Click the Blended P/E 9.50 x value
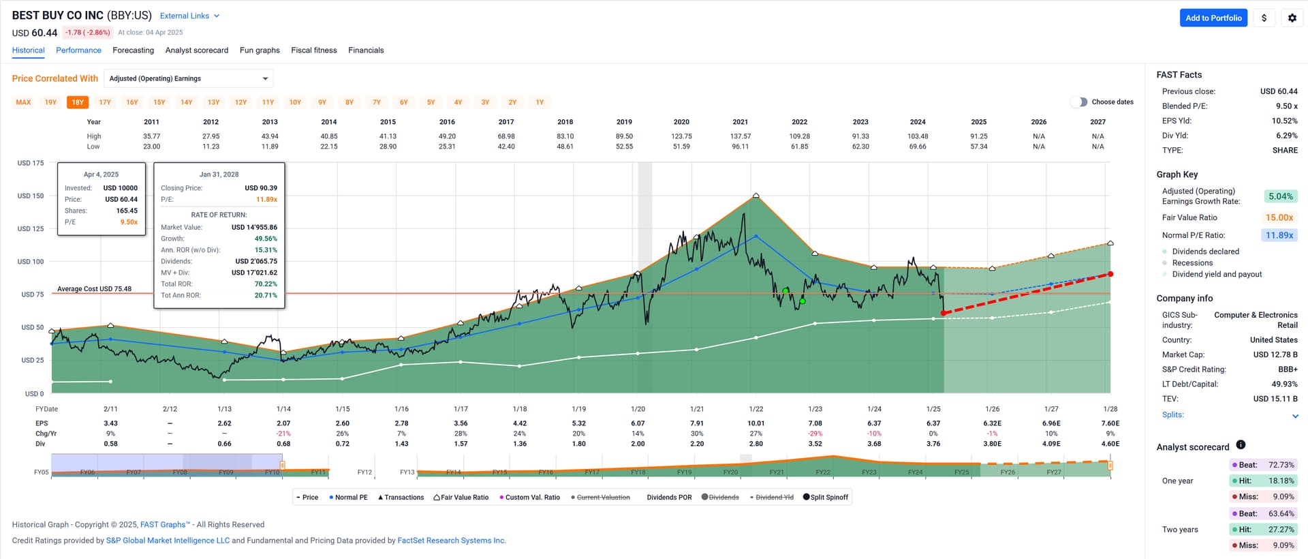Screen dimensions: 1308x559 pos(1286,106)
